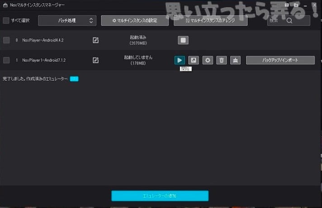Click the 起動していません status text
Screen dimensions: 322x208
pyautogui.click(x=138, y=58)
